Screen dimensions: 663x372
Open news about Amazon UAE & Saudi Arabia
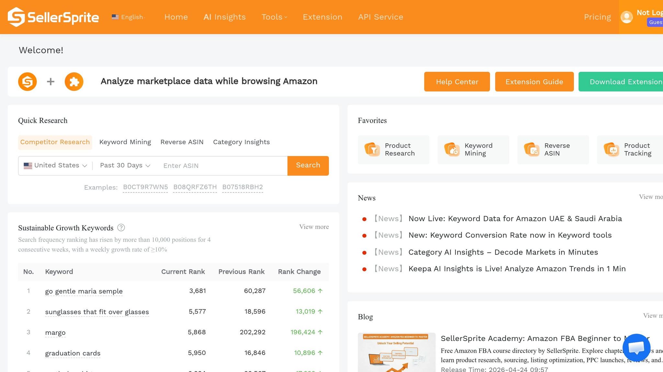[515, 219]
